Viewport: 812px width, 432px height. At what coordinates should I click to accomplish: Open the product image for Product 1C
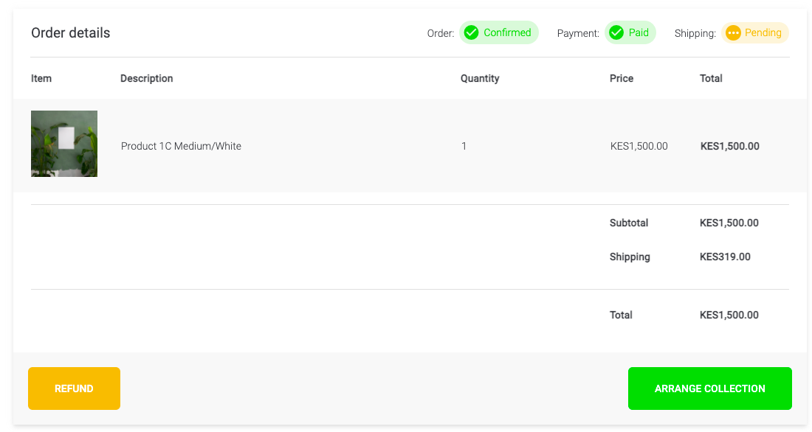click(x=63, y=143)
